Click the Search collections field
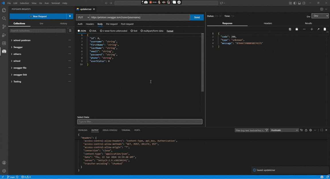Screen dimensions: 330x179 (38, 30)
